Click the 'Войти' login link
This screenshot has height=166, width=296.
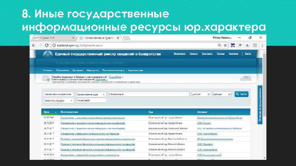point(248,53)
